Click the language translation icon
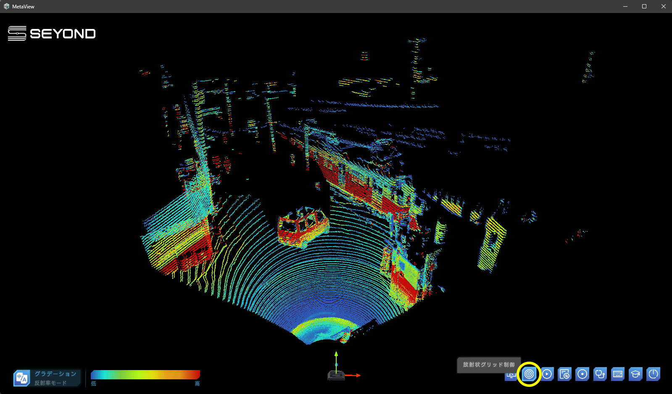 click(22, 378)
